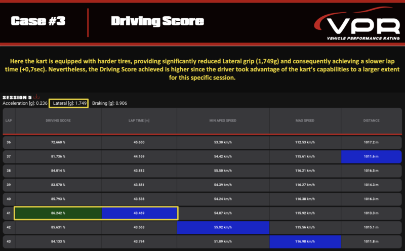
Task: Click the Lateral [g]: 1.749 value
Action: click(70, 103)
